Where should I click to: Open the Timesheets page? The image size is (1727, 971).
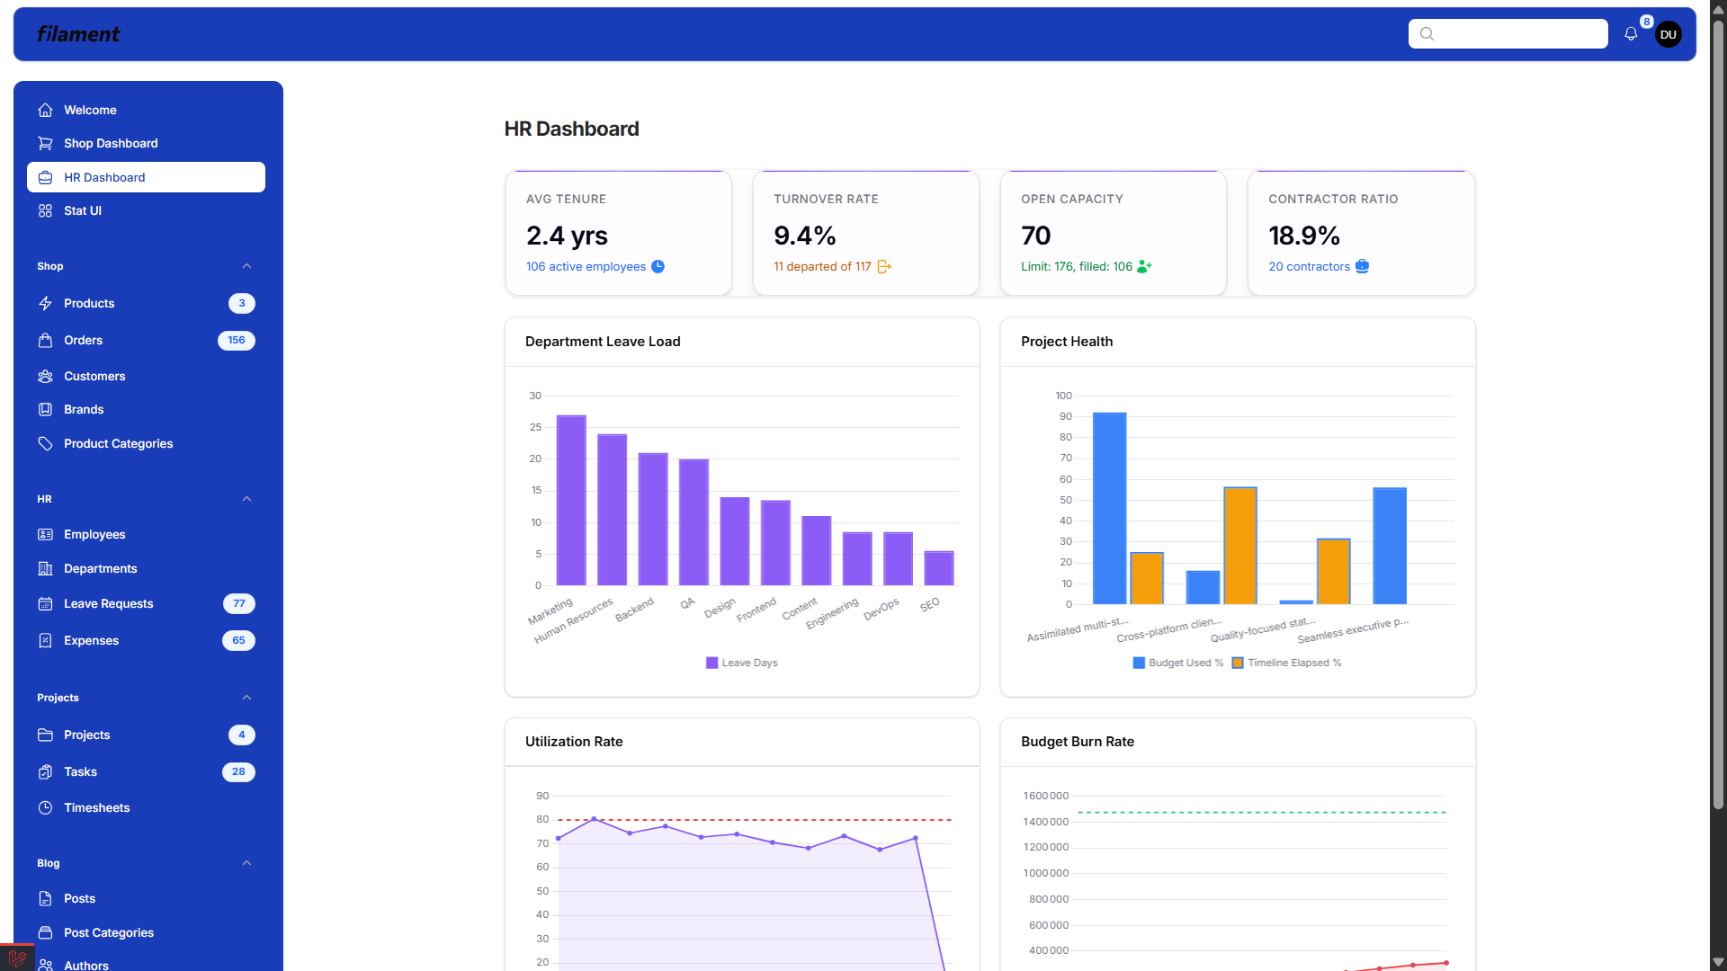146,807
